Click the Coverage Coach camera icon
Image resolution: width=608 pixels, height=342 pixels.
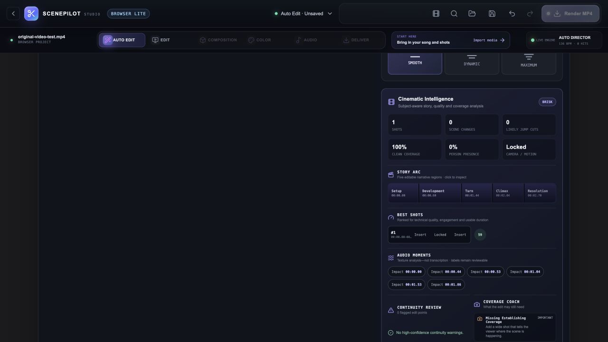[477, 304]
